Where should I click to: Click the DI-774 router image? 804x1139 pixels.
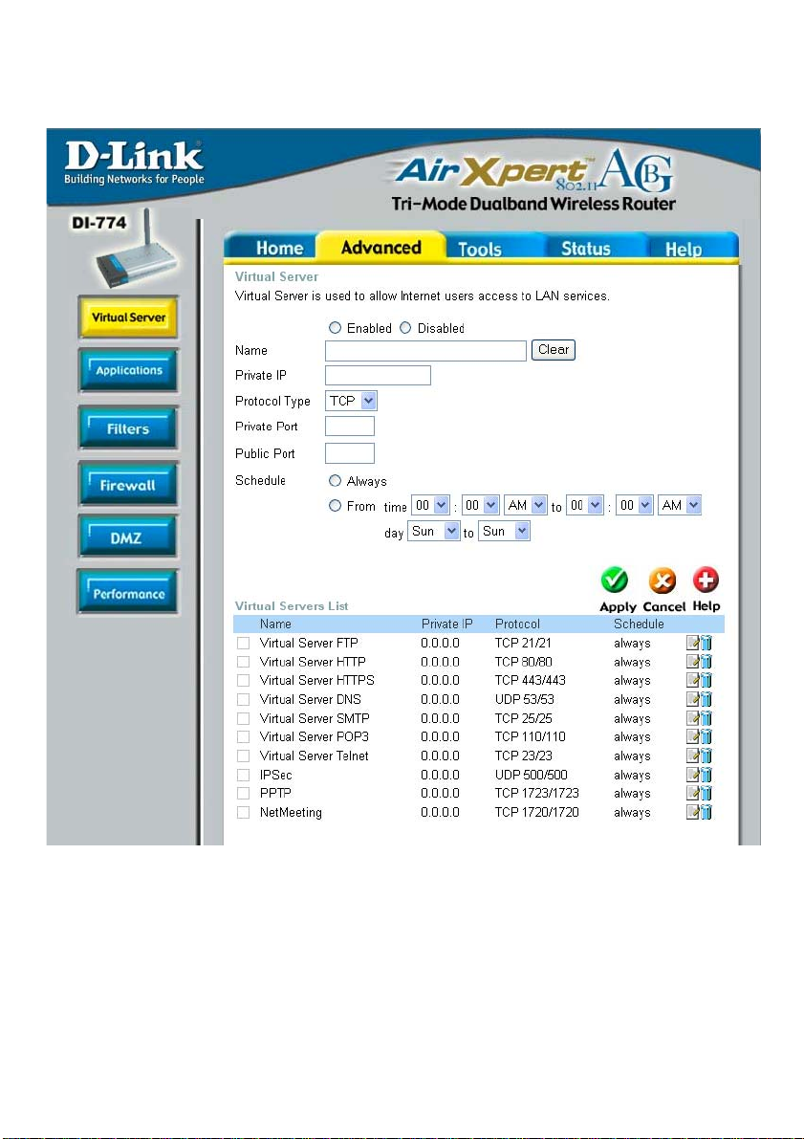coord(135,251)
